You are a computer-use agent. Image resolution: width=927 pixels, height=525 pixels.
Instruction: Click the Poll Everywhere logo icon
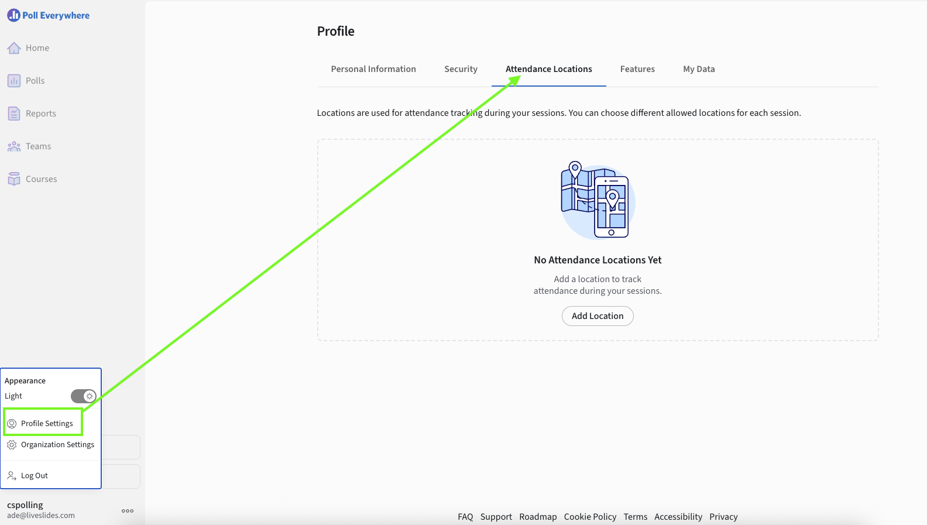(13, 15)
